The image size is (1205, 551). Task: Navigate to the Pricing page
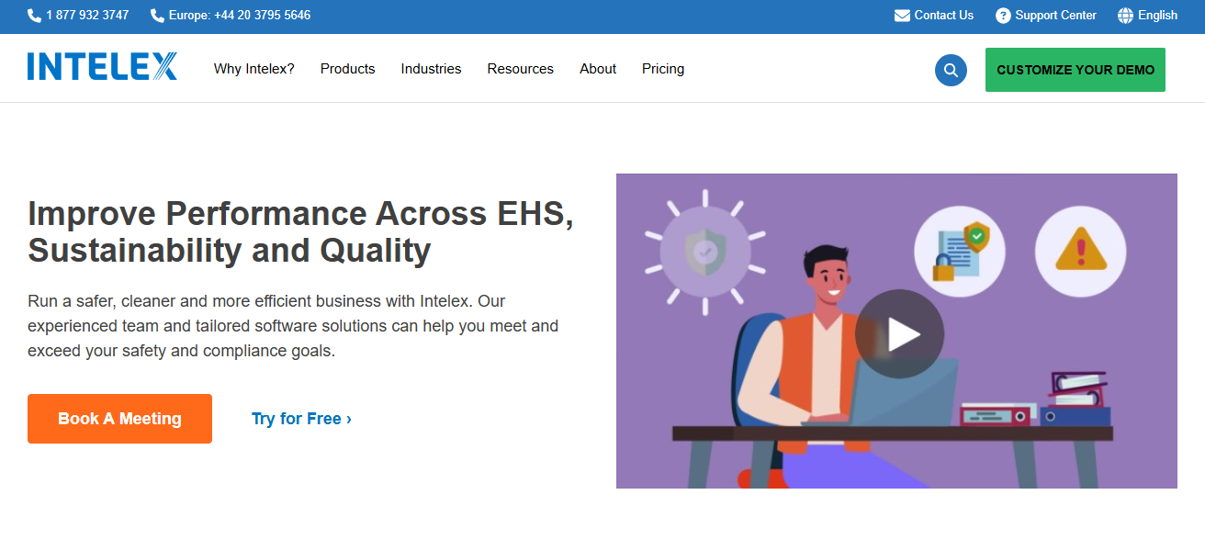pos(663,69)
